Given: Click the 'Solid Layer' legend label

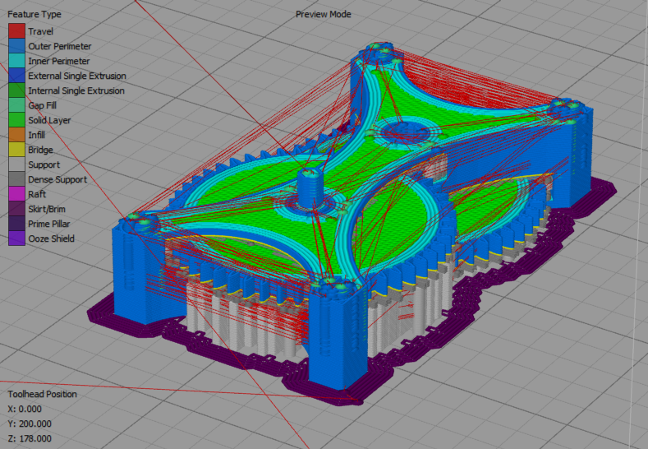Looking at the screenshot, I should pos(49,120).
